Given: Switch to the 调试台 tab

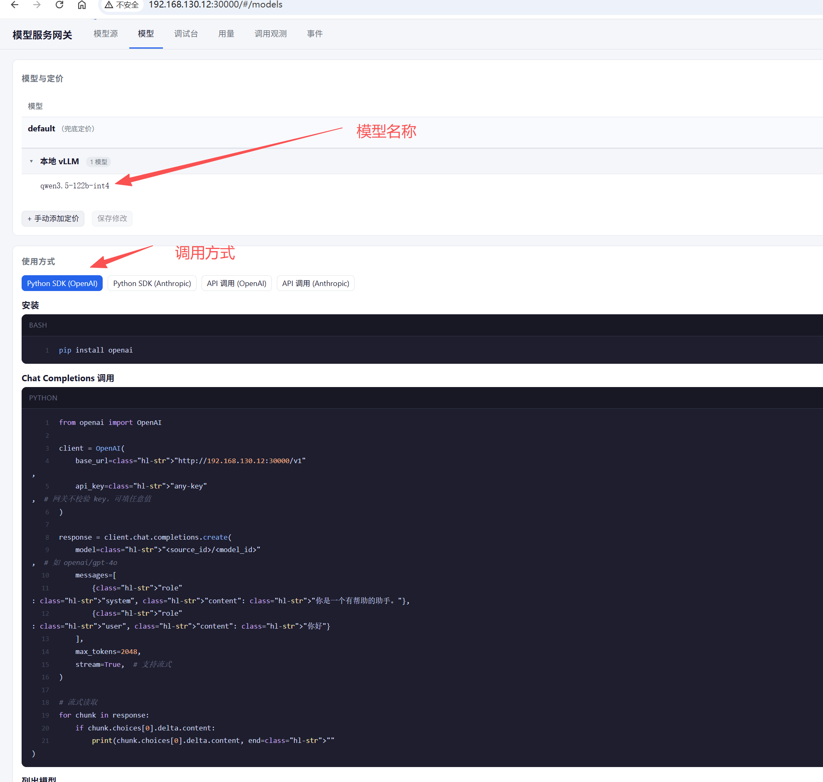Looking at the screenshot, I should click(x=186, y=34).
